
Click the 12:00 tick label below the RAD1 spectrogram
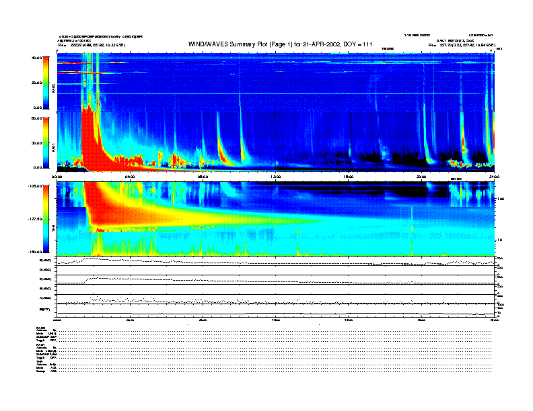276,177
